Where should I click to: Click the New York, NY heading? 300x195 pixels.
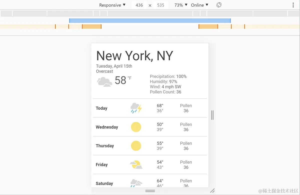point(134,56)
